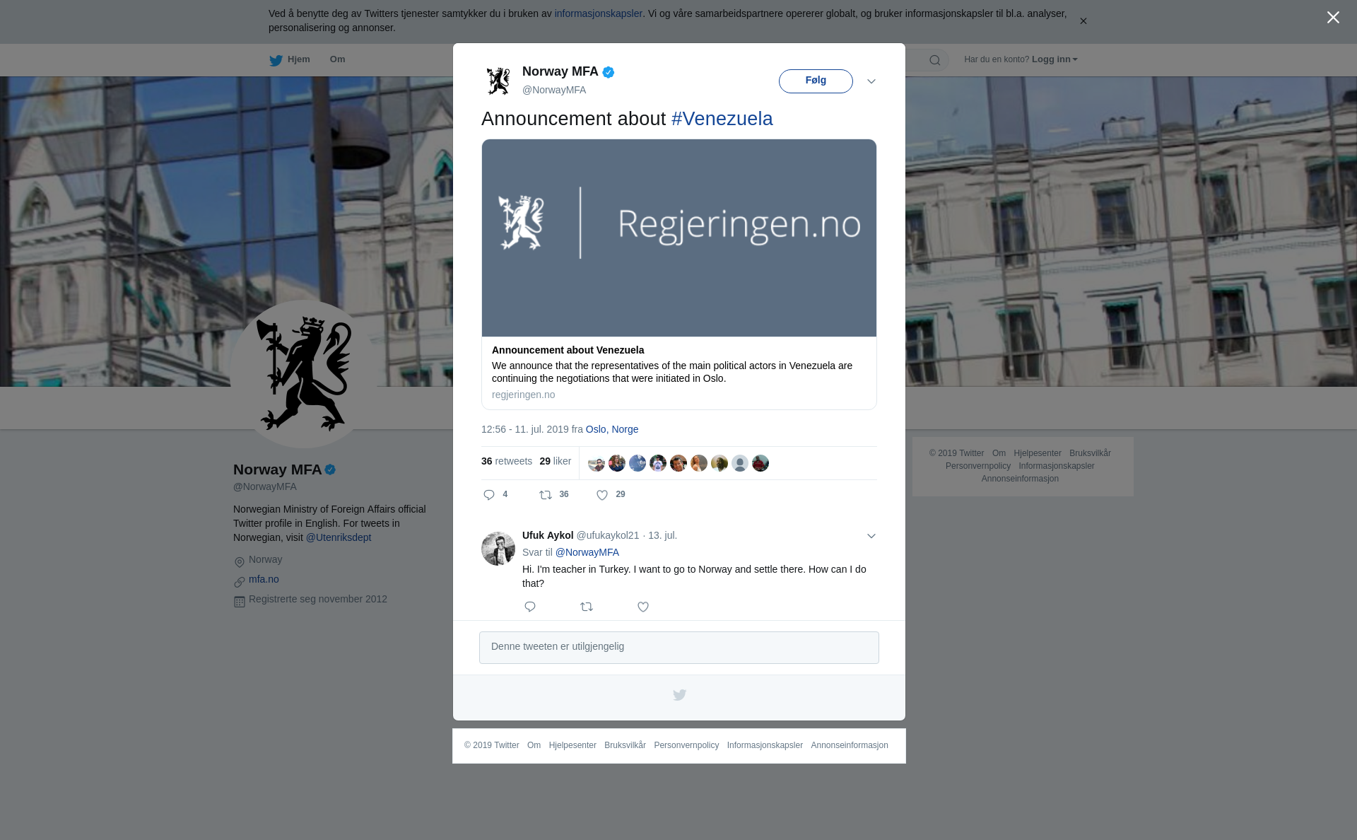Viewport: 1357px width, 840px height.
Task: Click Ufuk Aykol's profile avatar
Action: [x=498, y=549]
